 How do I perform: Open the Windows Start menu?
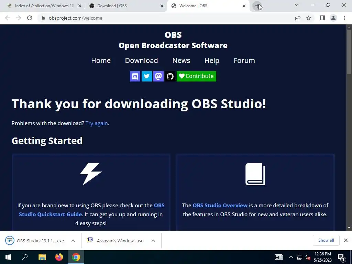tap(8, 257)
